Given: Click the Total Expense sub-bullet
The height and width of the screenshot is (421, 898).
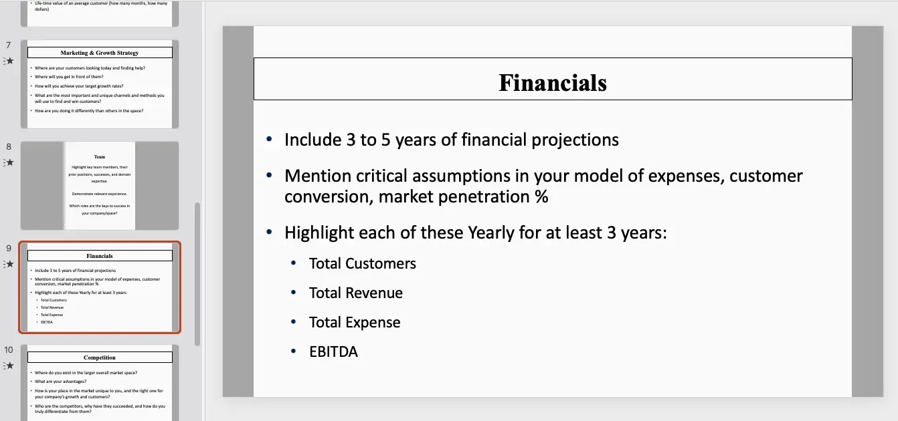Looking at the screenshot, I should [355, 322].
